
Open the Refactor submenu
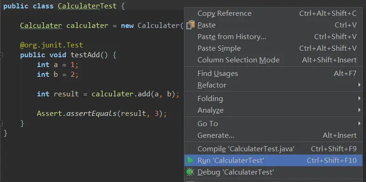tap(273, 85)
